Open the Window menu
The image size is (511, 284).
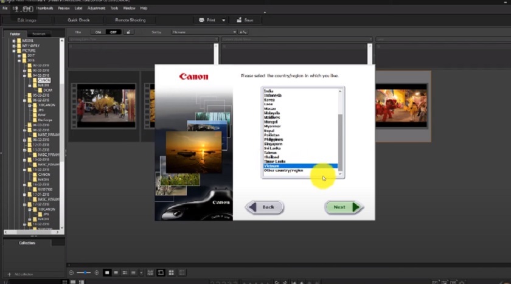[129, 8]
